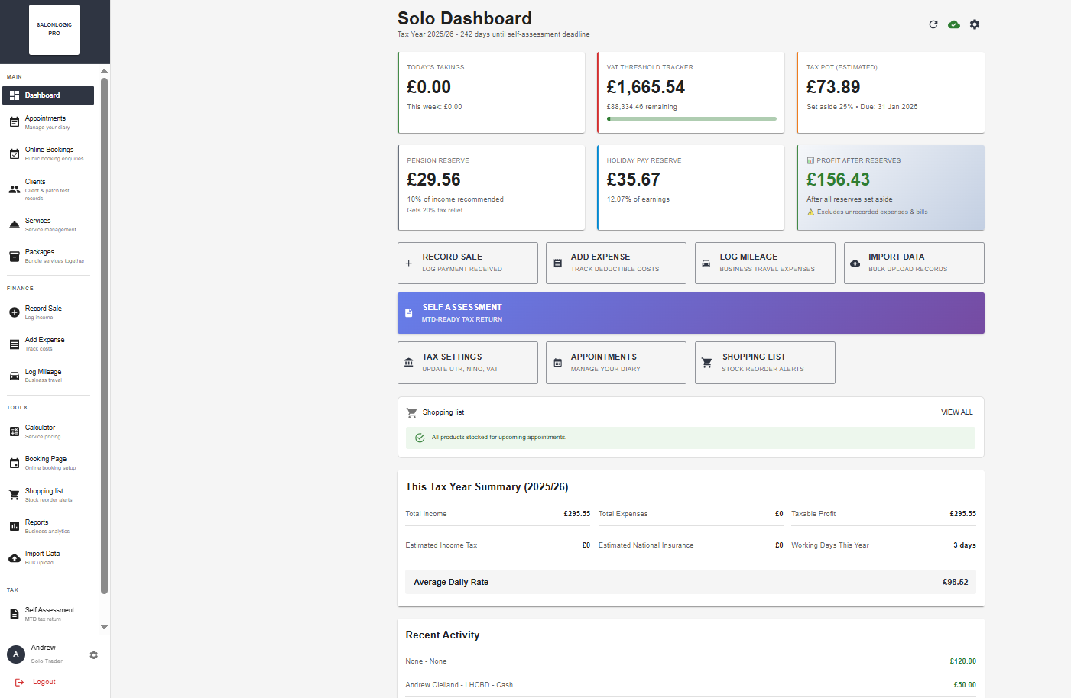1071x698 pixels.
Task: Click the Record Sale quick action button
Action: [468, 263]
